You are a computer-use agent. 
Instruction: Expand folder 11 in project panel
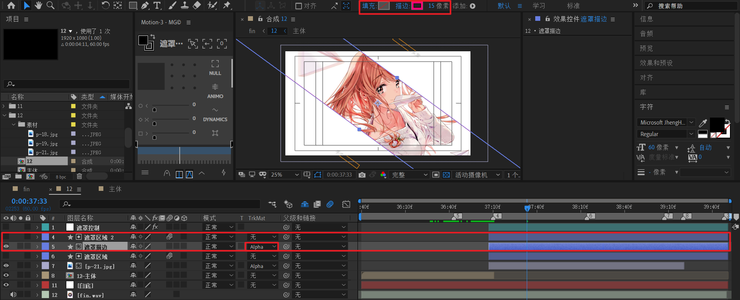click(4, 106)
